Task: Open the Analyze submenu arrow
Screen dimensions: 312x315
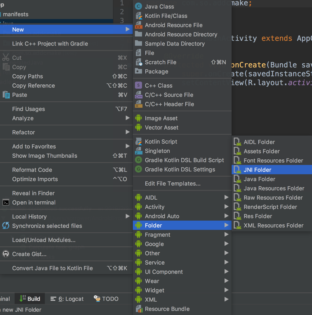Action: tap(128, 118)
